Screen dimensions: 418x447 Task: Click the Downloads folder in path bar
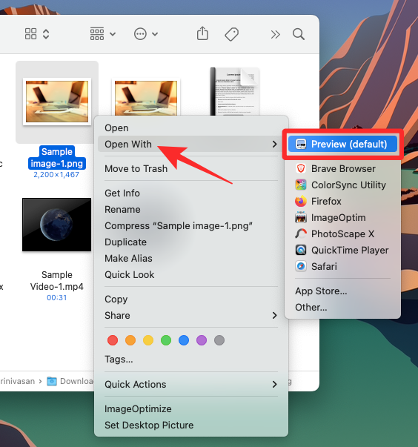(x=70, y=381)
